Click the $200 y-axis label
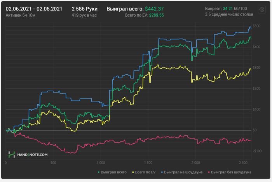Viewport: 272px width, 182px height. (x=256, y=89)
